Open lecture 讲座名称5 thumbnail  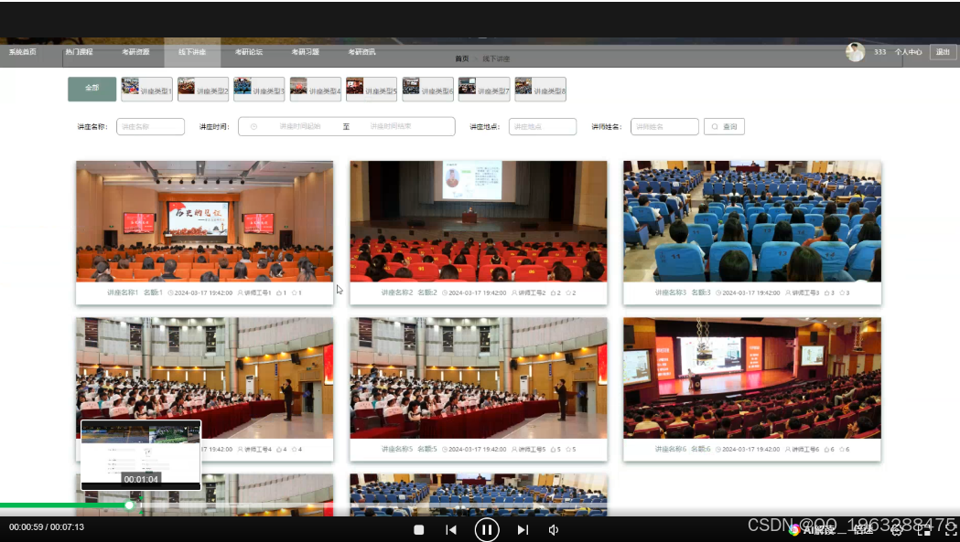(479, 377)
